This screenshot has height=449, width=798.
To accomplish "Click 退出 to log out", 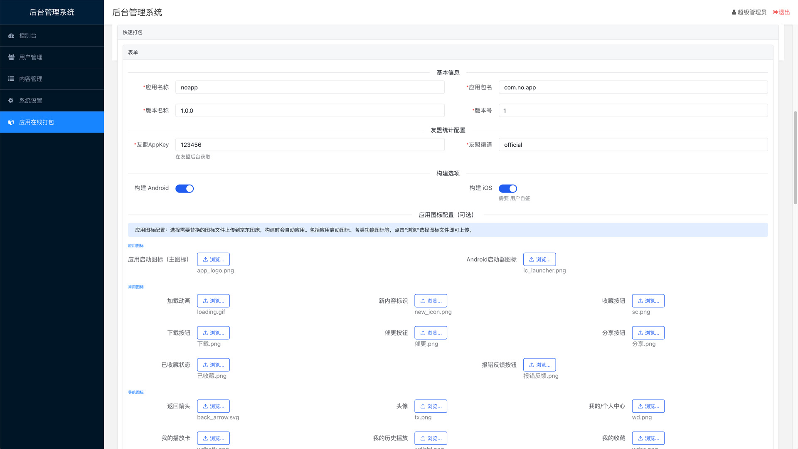I will point(784,12).
